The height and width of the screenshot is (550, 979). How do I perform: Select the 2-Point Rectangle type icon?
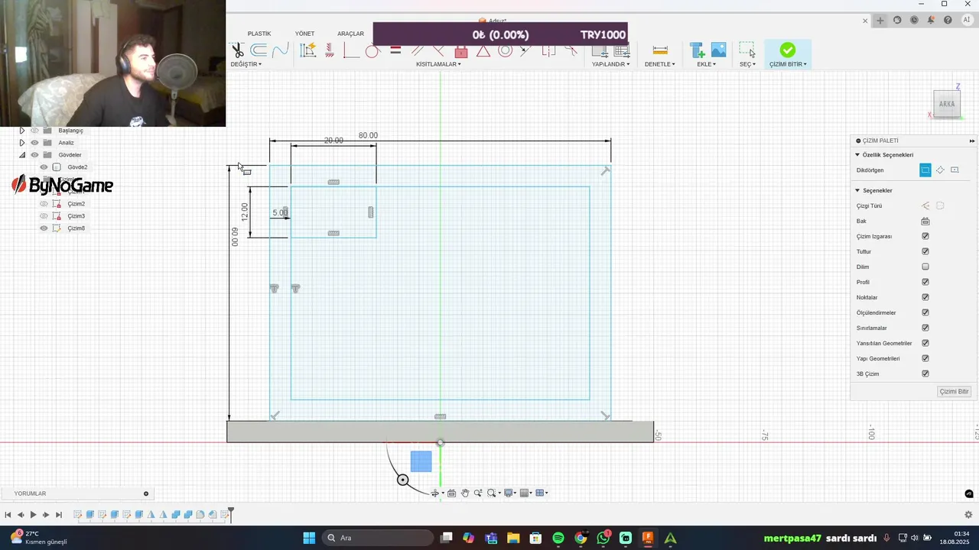click(925, 170)
